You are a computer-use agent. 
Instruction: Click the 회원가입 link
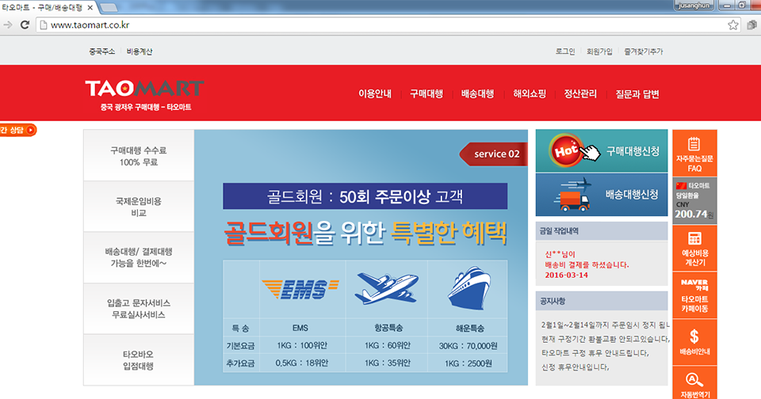(599, 51)
